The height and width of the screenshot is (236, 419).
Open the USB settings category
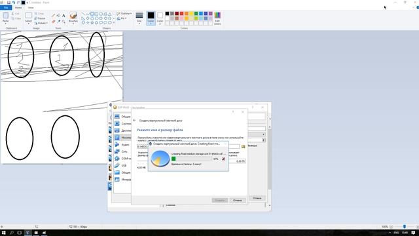pyautogui.click(x=120, y=165)
